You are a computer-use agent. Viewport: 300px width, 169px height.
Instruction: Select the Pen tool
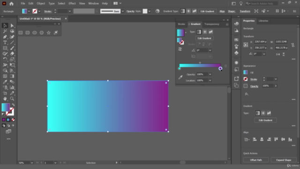(x=5, y=37)
